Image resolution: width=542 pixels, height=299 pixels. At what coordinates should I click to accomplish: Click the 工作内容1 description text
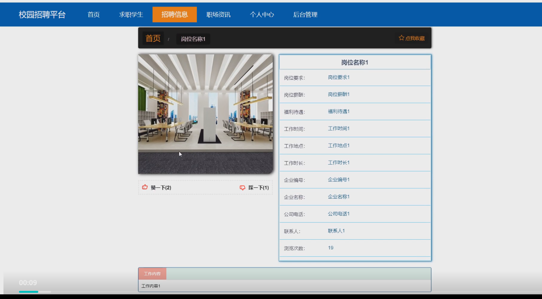coord(151,286)
